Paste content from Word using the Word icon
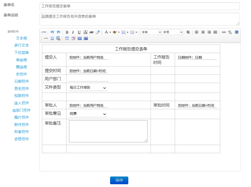Viewport: 251px width, 187px height. pos(57,38)
